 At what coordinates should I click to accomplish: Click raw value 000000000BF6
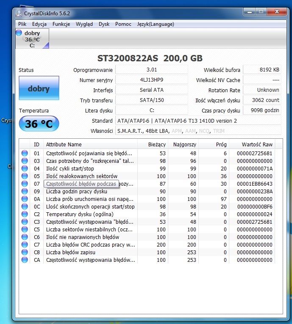click(x=255, y=207)
